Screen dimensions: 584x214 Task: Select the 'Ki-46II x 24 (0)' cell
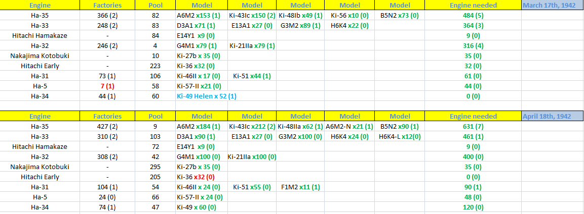pyautogui.click(x=202, y=187)
